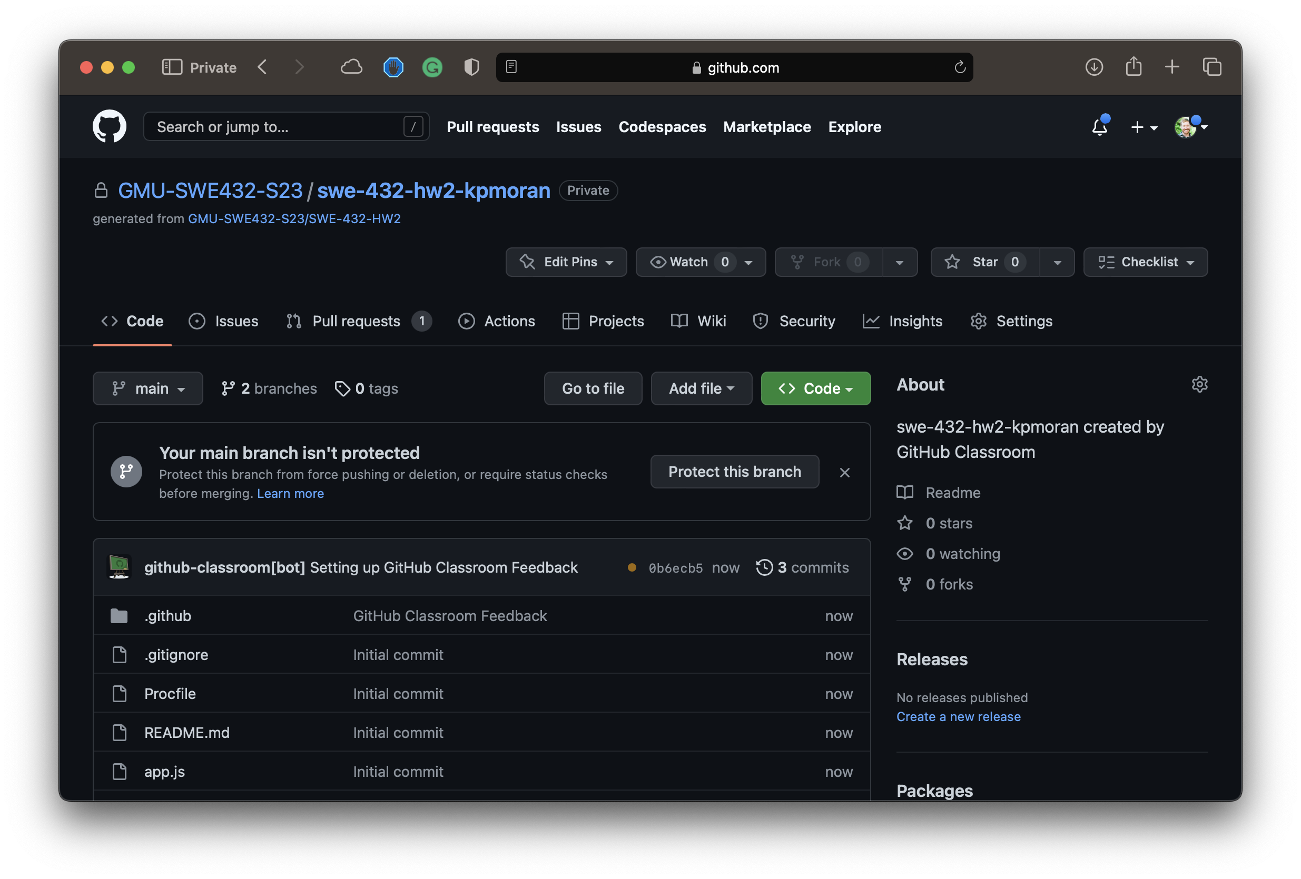
Task: Show Safari downloads
Action: tap(1094, 67)
